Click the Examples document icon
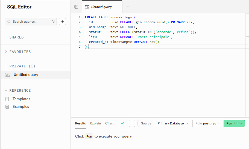This screenshot has width=249, height=149. [7, 107]
